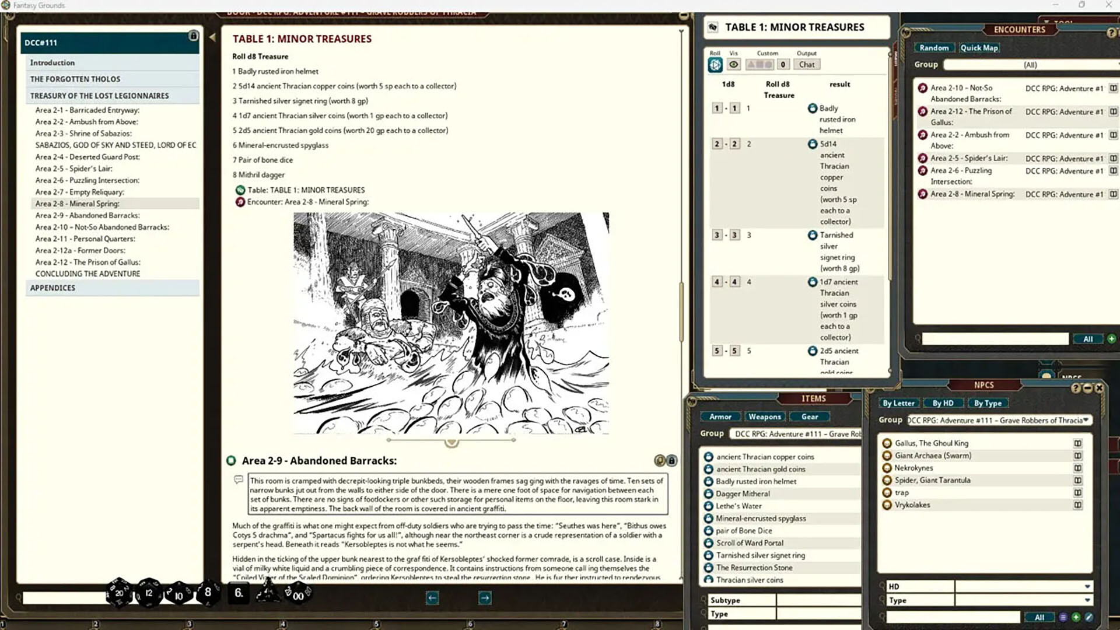The width and height of the screenshot is (1120, 630).
Task: Toggle the table Vis eye button
Action: 734,65
